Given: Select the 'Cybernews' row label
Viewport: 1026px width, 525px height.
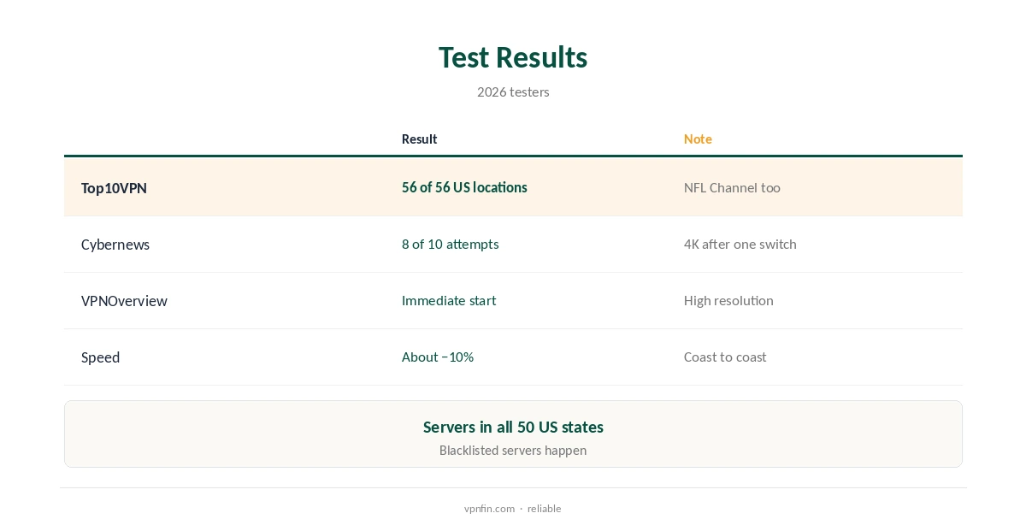Looking at the screenshot, I should [115, 245].
